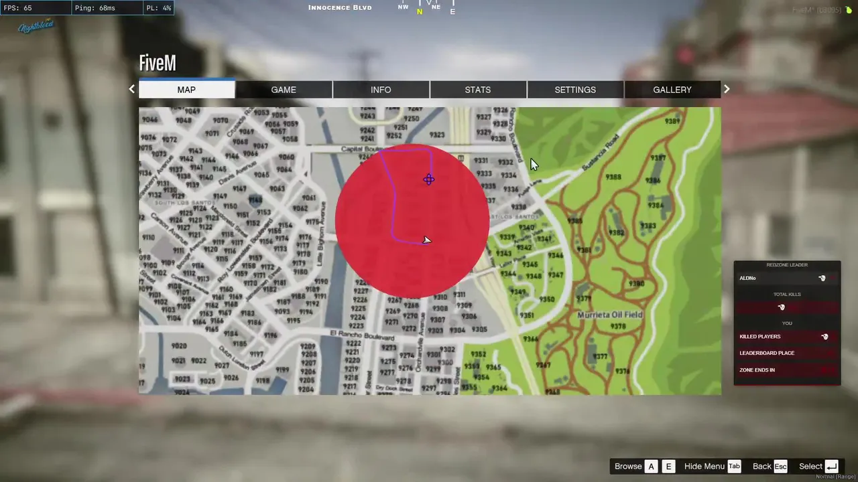Image resolution: width=858 pixels, height=482 pixels.
Task: Click postal code 9020 on the map
Action: tap(178, 346)
